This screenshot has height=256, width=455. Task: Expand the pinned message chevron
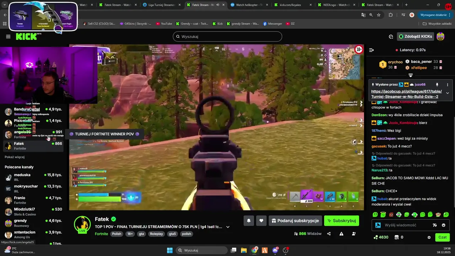(448, 93)
